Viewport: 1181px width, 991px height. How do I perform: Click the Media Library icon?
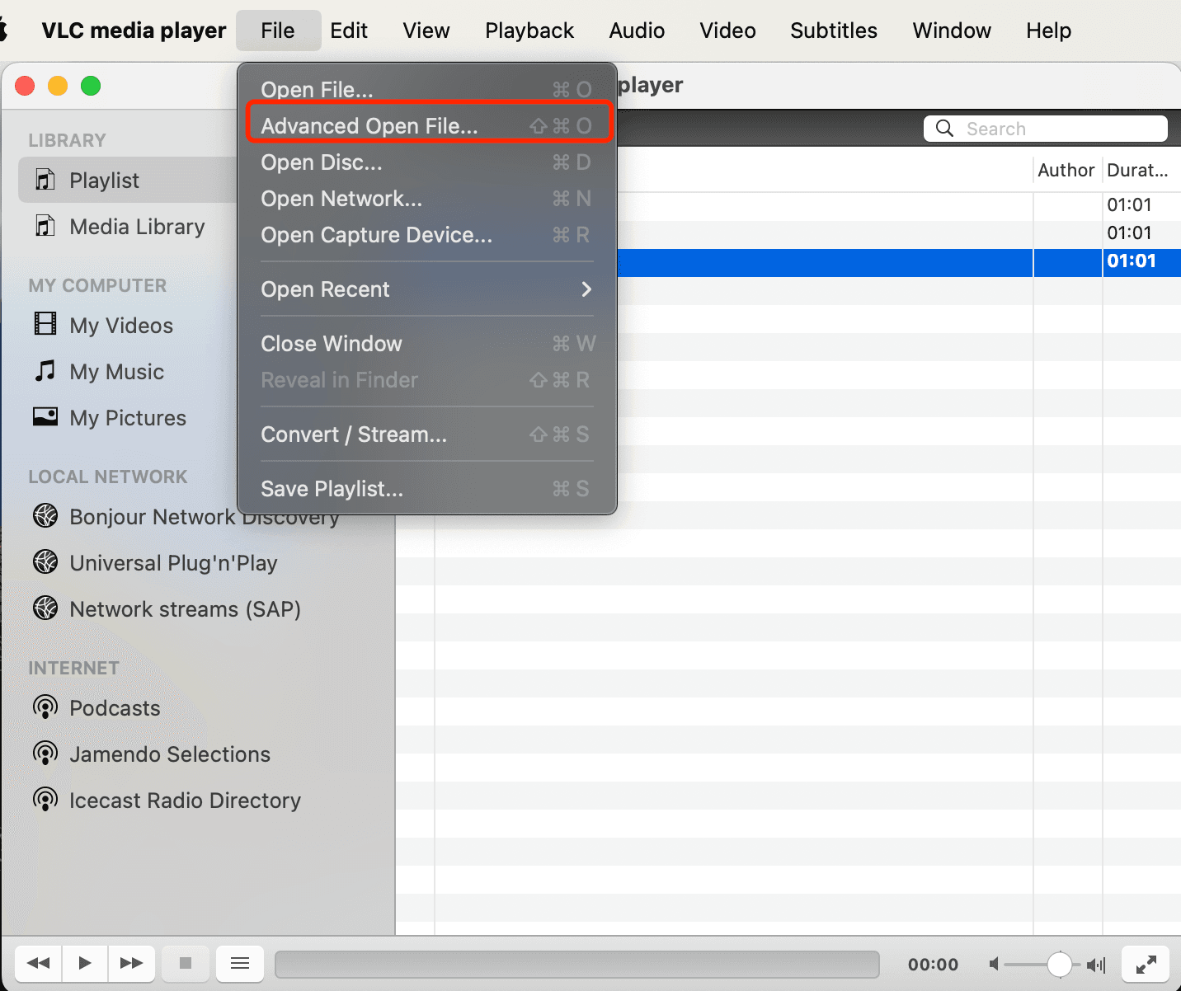(x=45, y=226)
